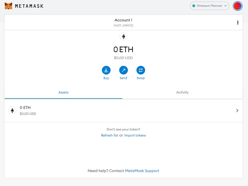Click the Ethereum logo above the balance

click(x=124, y=37)
